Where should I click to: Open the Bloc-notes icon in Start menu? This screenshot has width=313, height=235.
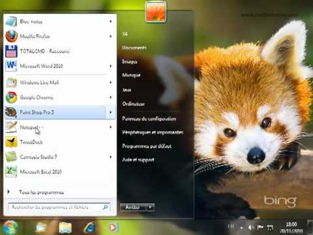click(x=11, y=22)
